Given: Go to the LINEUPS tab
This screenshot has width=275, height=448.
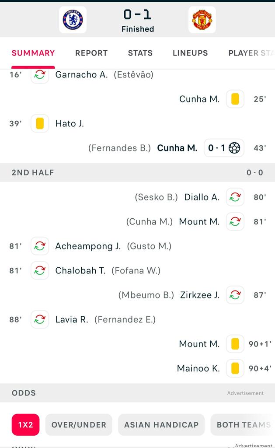Looking at the screenshot, I should (x=190, y=53).
